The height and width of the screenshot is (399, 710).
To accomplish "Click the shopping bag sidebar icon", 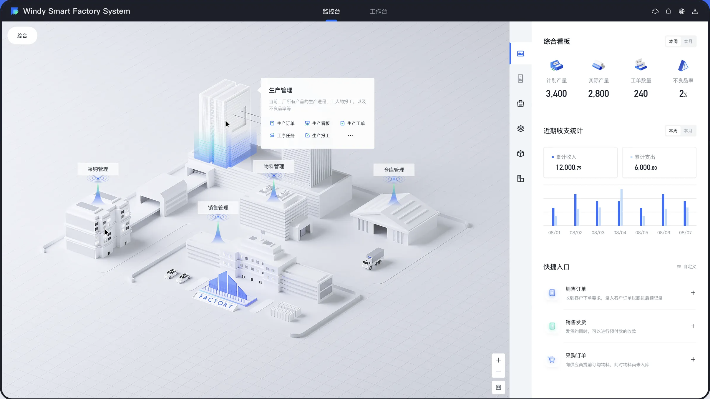I will (520, 104).
